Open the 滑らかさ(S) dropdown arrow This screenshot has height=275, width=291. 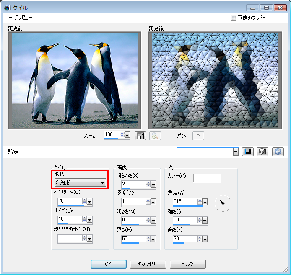click(x=153, y=185)
